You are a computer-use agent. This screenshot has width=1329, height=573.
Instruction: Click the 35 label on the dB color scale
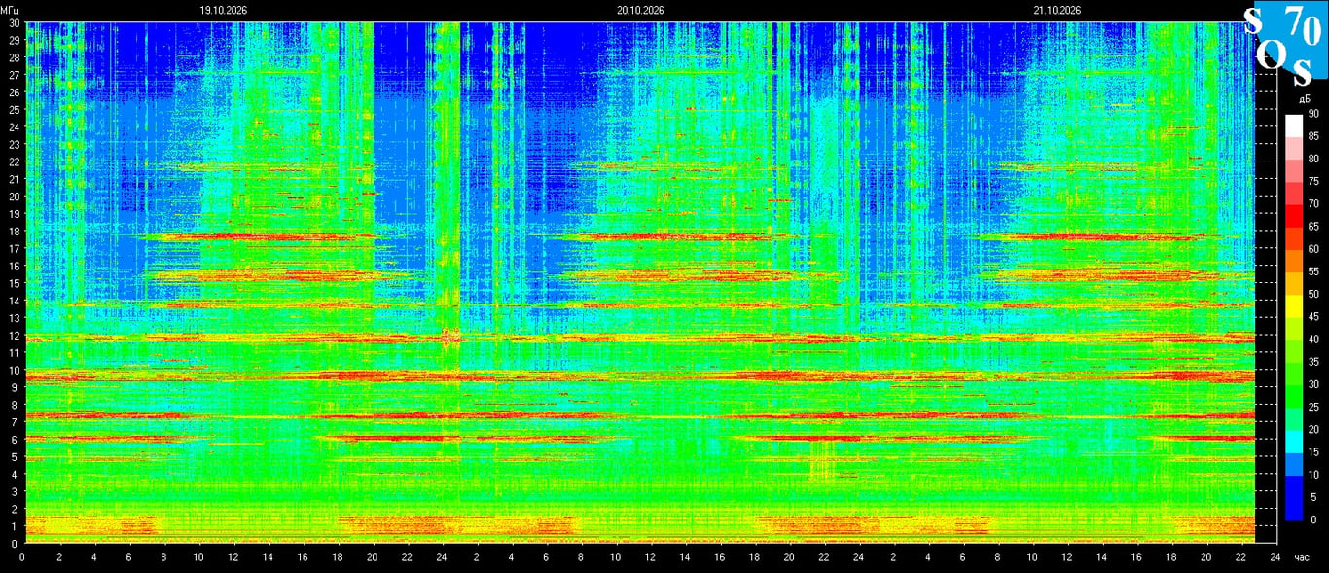click(x=1313, y=362)
